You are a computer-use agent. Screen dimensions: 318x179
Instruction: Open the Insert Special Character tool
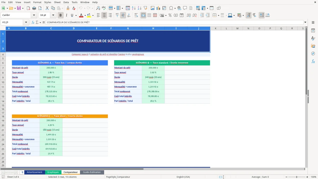coord(171,8)
